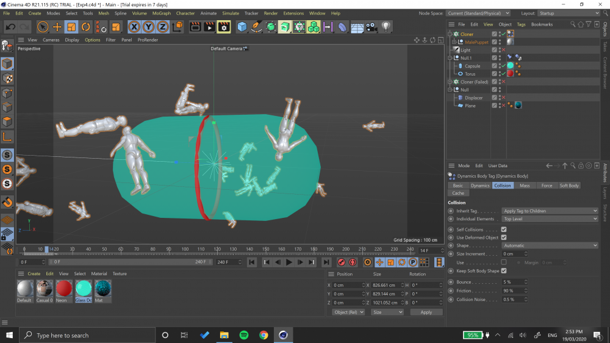Toggle Torus object enabled checkmark
Viewport: 610px width, 343px height.
(503, 74)
